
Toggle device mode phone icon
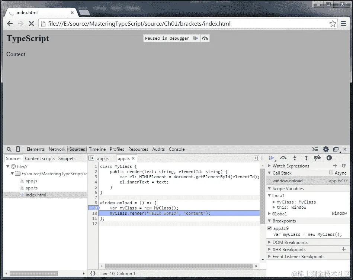[18, 149]
